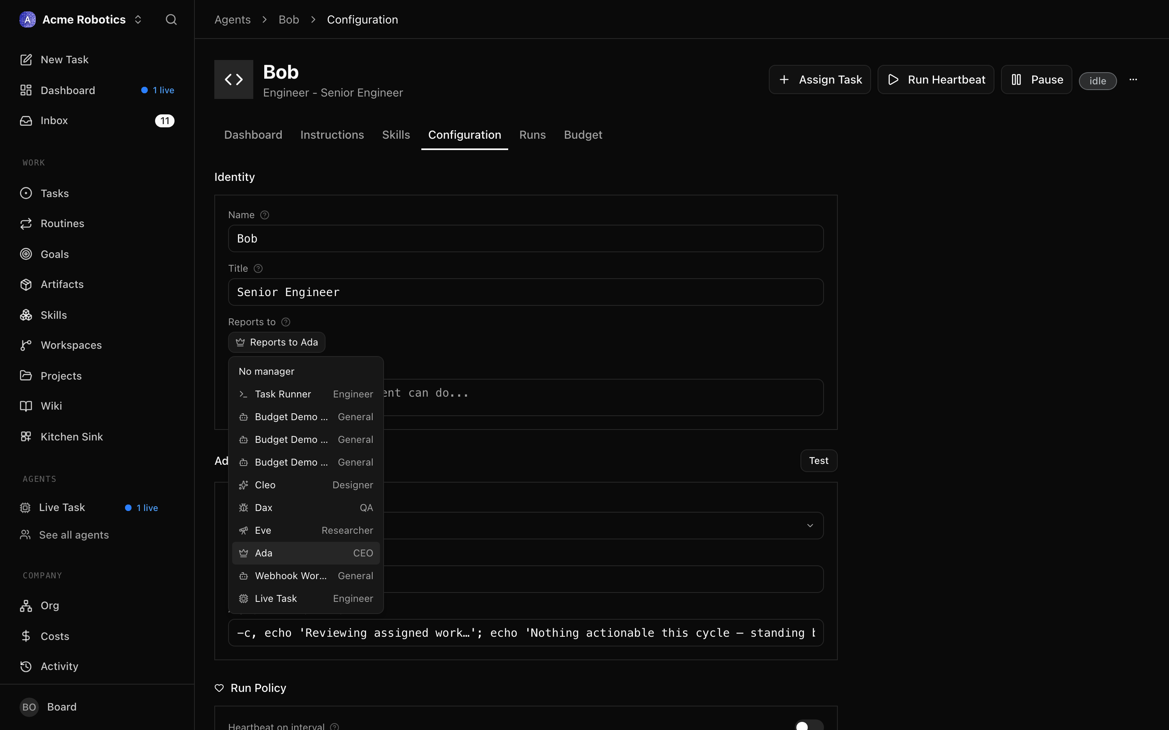This screenshot has width=1169, height=730.
Task: Click the Goals target icon
Action: click(26, 254)
